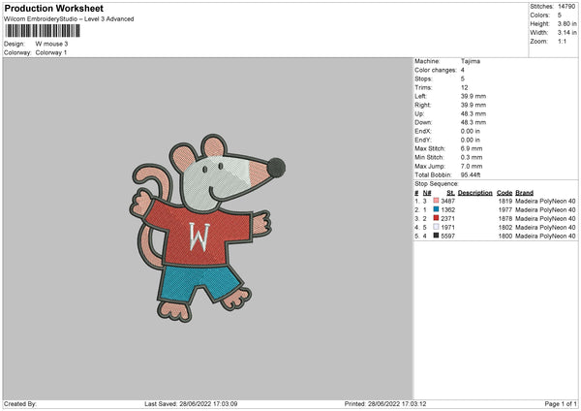This screenshot has height=411, width=581.
Task: Click thread code 1977 in the table
Action: pos(505,210)
